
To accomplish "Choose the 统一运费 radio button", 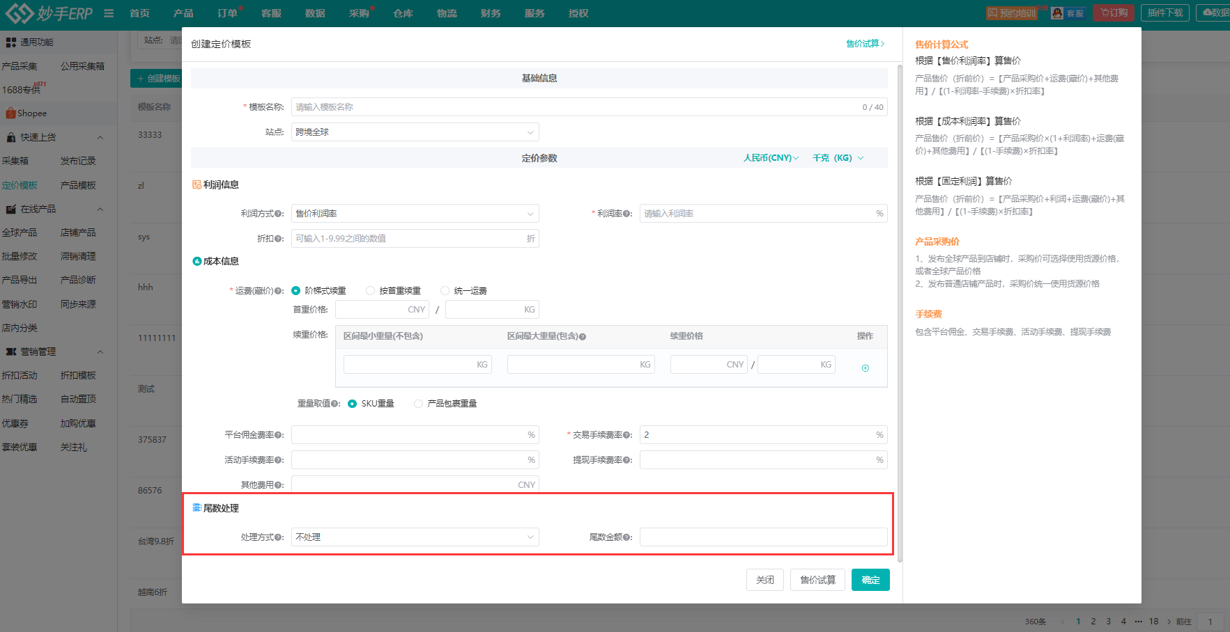I will pos(445,291).
